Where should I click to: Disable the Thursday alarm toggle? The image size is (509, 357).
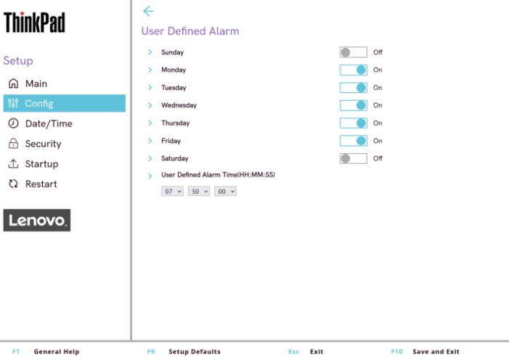[x=353, y=123]
